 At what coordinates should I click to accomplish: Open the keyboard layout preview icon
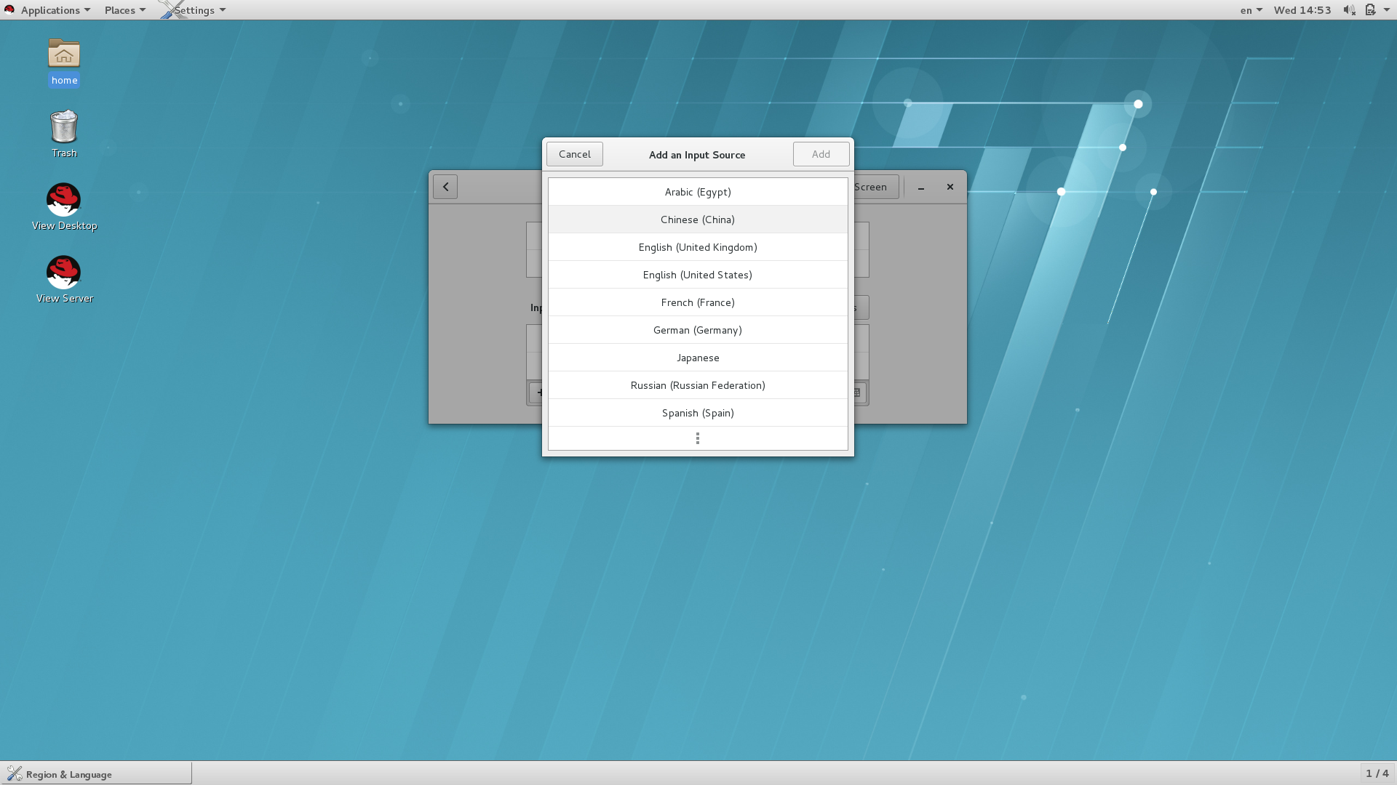pos(856,392)
